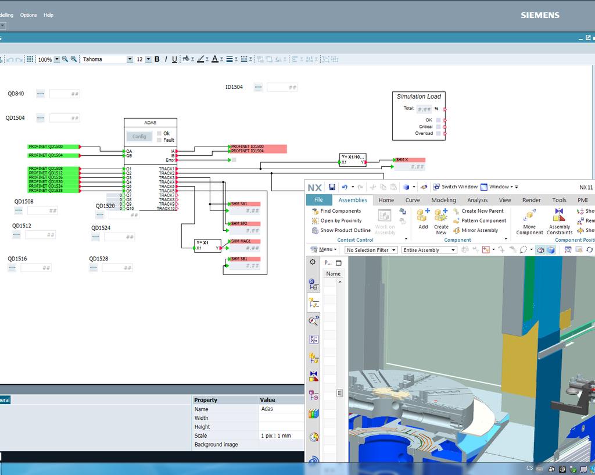Switch to the Analysis ribbon tab
Image resolution: width=595 pixels, height=475 pixels.
(478, 200)
